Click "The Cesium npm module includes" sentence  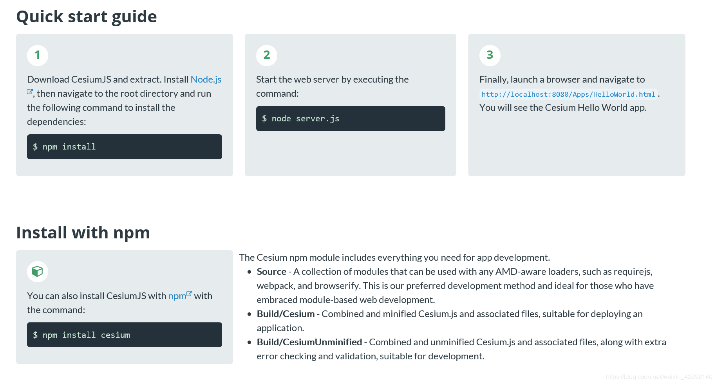pyautogui.click(x=394, y=258)
